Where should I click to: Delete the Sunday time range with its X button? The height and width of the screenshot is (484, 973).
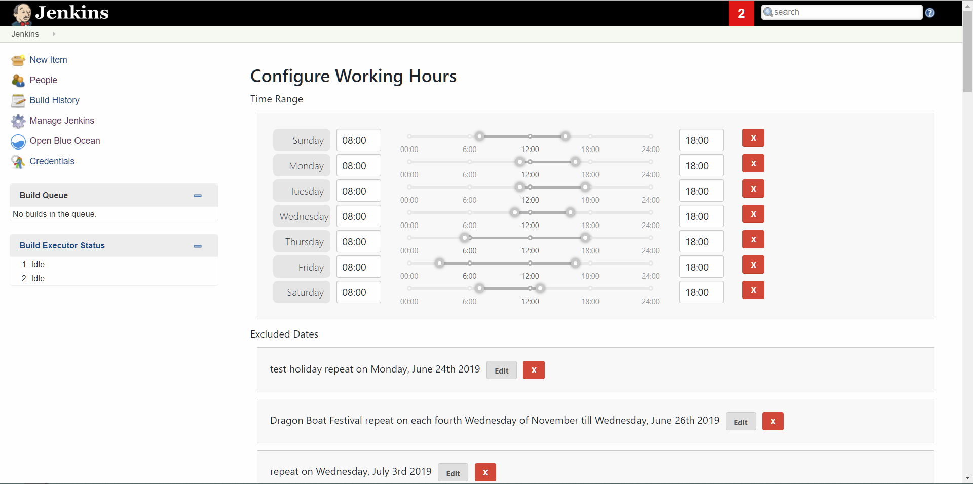click(753, 138)
